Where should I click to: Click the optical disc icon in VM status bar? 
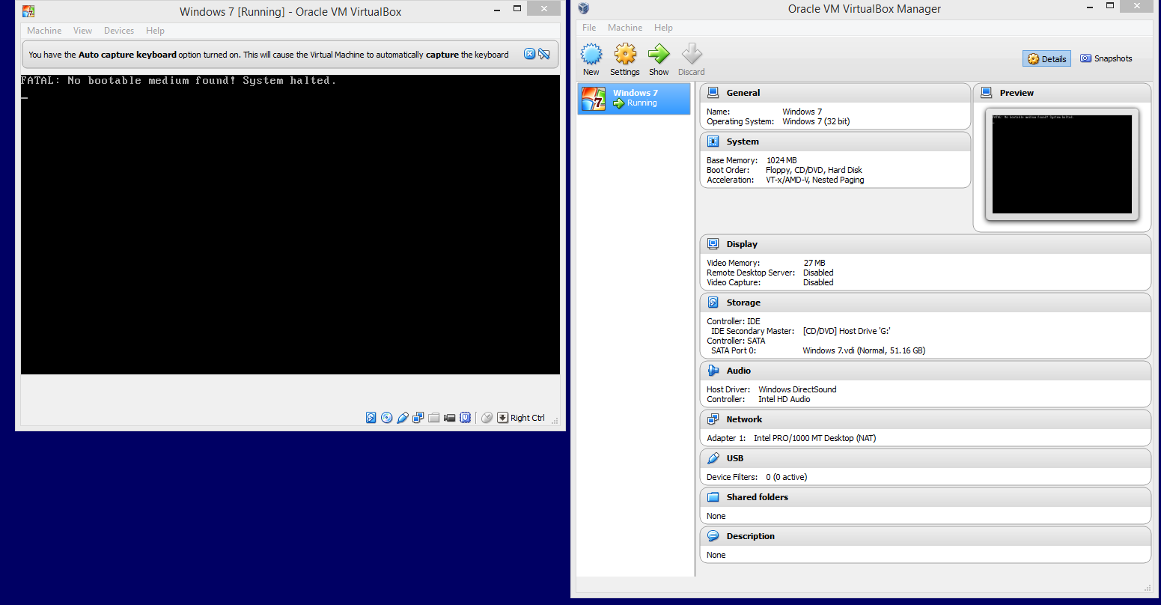click(386, 418)
